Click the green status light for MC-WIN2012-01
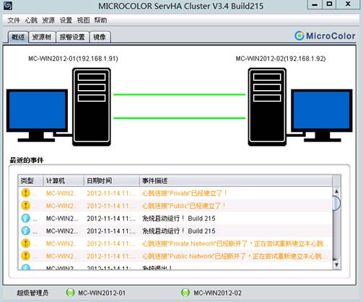The width and height of the screenshot is (363, 302). click(70, 293)
